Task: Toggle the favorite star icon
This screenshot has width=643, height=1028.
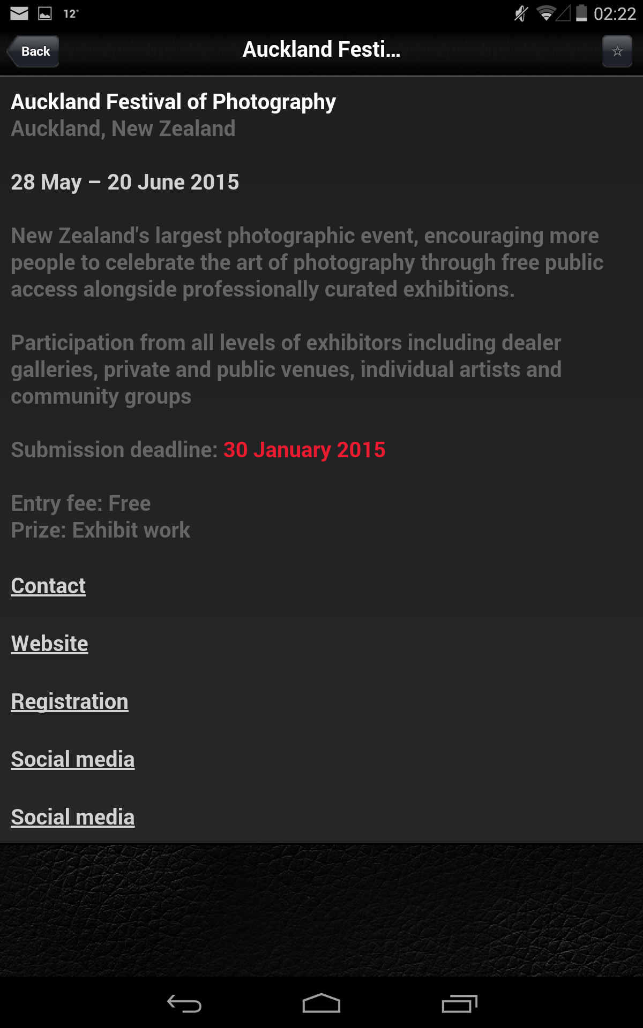Action: point(617,51)
